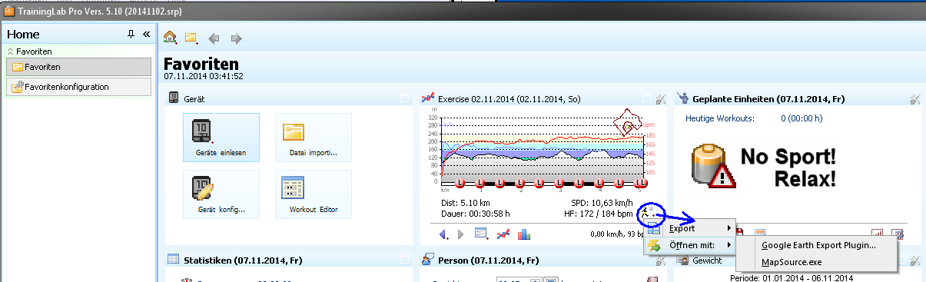Click the 'Heutige Workouts:' label
The width and height of the screenshot is (926, 282).
tap(719, 118)
